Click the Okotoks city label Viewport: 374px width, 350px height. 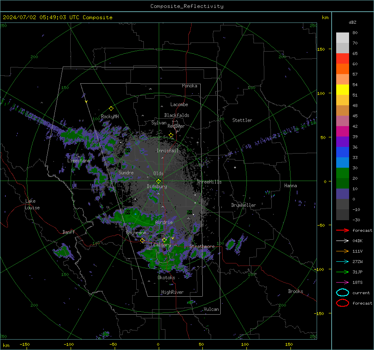click(166, 278)
